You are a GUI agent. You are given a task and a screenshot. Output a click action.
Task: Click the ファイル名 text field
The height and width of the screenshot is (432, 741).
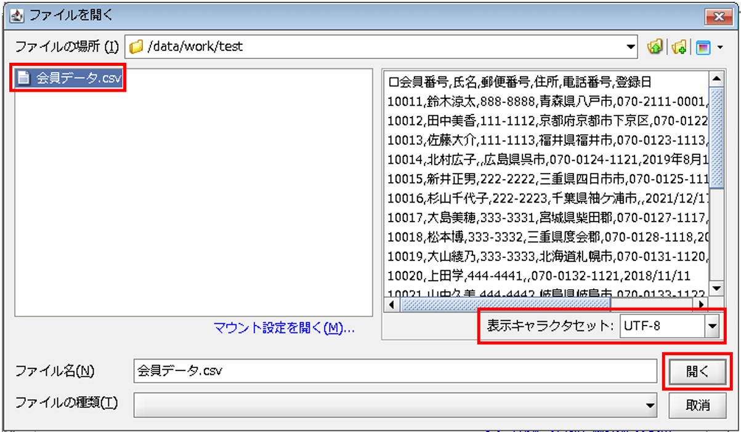pos(394,371)
